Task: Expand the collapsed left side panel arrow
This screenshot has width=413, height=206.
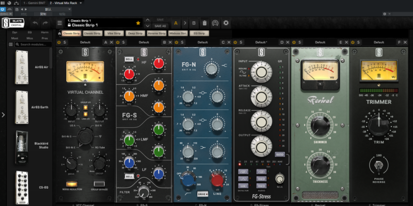Action: click(x=3, y=115)
